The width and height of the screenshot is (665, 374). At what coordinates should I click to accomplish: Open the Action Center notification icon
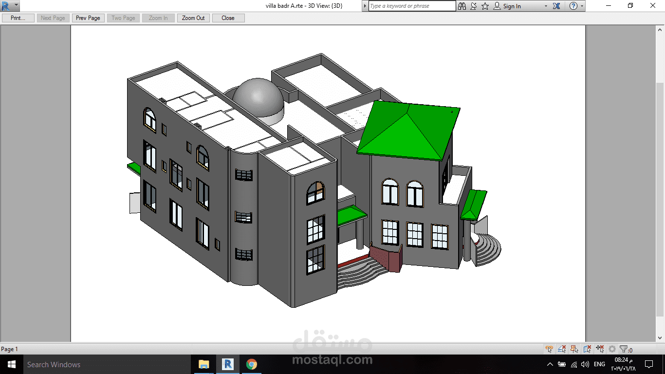649,364
